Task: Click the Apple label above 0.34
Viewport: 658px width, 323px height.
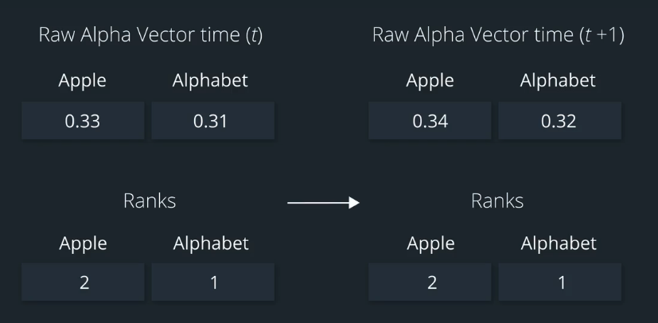Action: pyautogui.click(x=430, y=80)
